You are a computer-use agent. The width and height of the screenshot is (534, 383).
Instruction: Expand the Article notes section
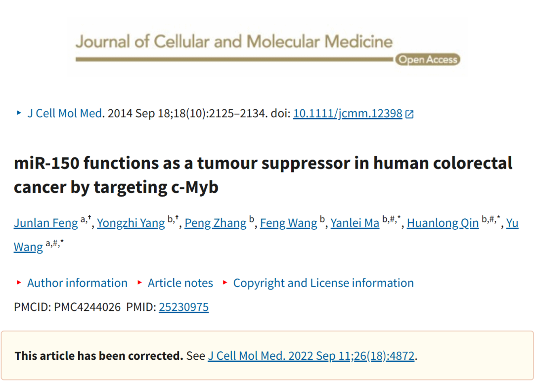(x=180, y=283)
